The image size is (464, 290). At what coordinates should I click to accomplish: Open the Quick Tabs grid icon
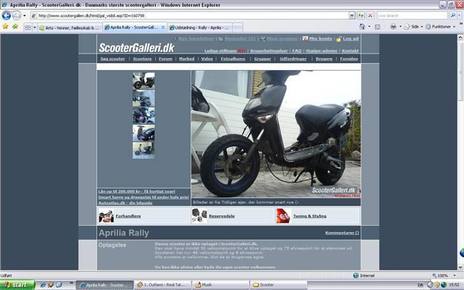pos(28,27)
